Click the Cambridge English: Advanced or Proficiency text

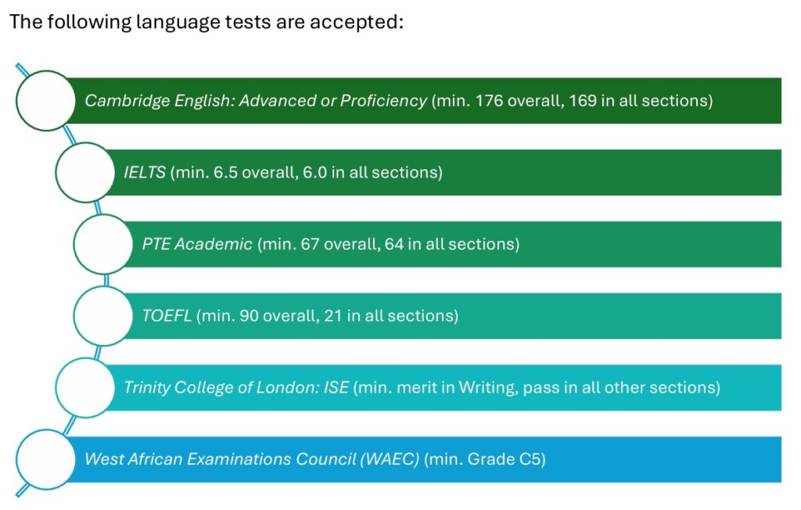click(256, 101)
